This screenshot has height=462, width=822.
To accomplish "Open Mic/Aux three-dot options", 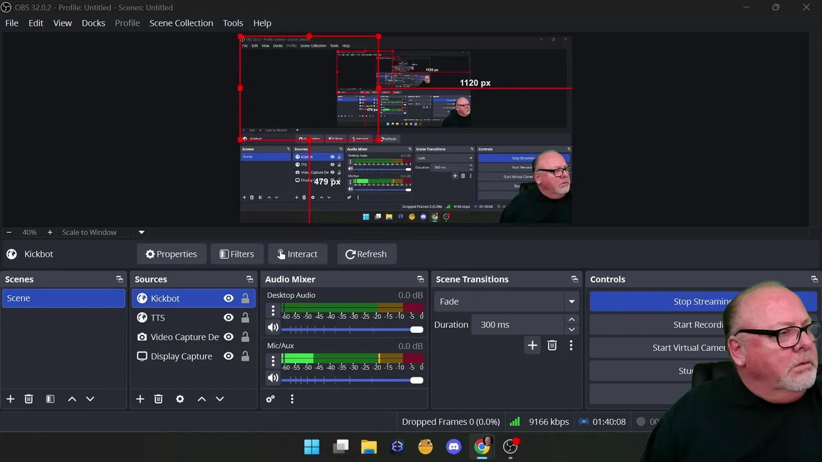I will click(273, 362).
